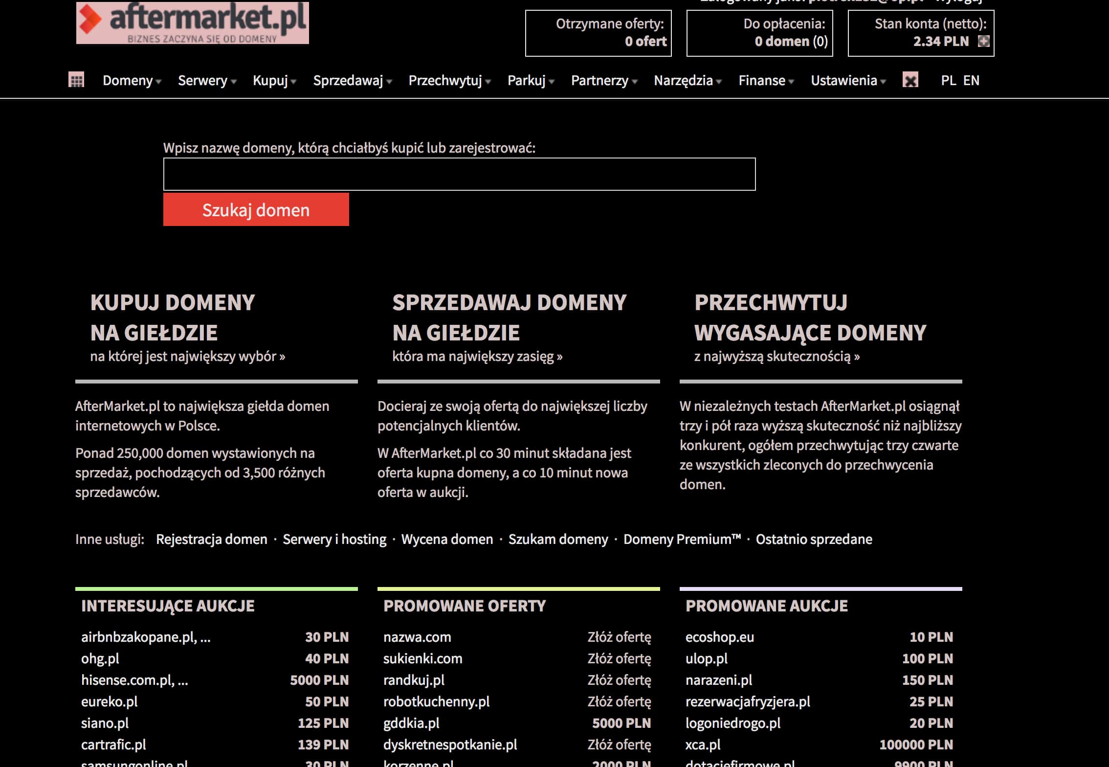Click the domain name search field
1109x767 pixels.
point(459,174)
